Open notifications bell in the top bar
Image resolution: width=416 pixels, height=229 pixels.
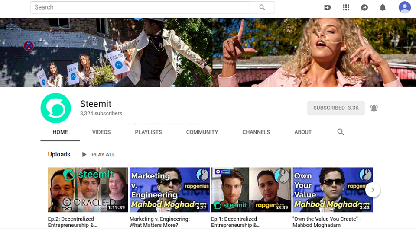(x=383, y=7)
